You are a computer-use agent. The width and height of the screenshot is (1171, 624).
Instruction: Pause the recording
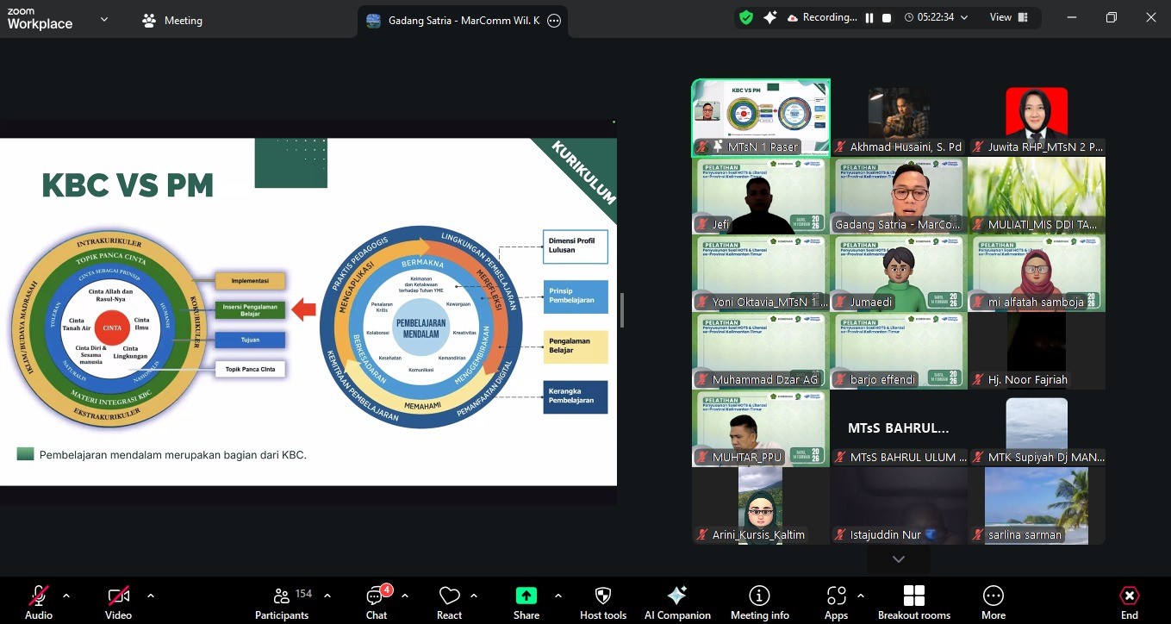click(x=869, y=18)
